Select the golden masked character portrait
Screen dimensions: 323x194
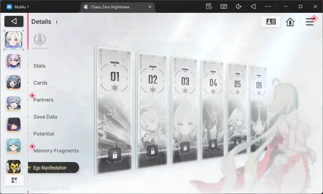(x=13, y=166)
